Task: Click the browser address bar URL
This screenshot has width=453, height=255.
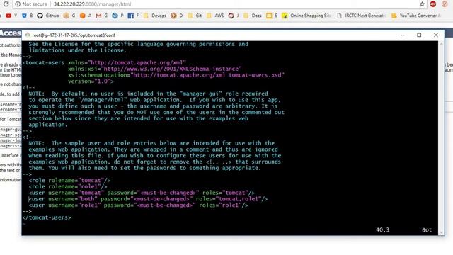Action: (92, 4)
